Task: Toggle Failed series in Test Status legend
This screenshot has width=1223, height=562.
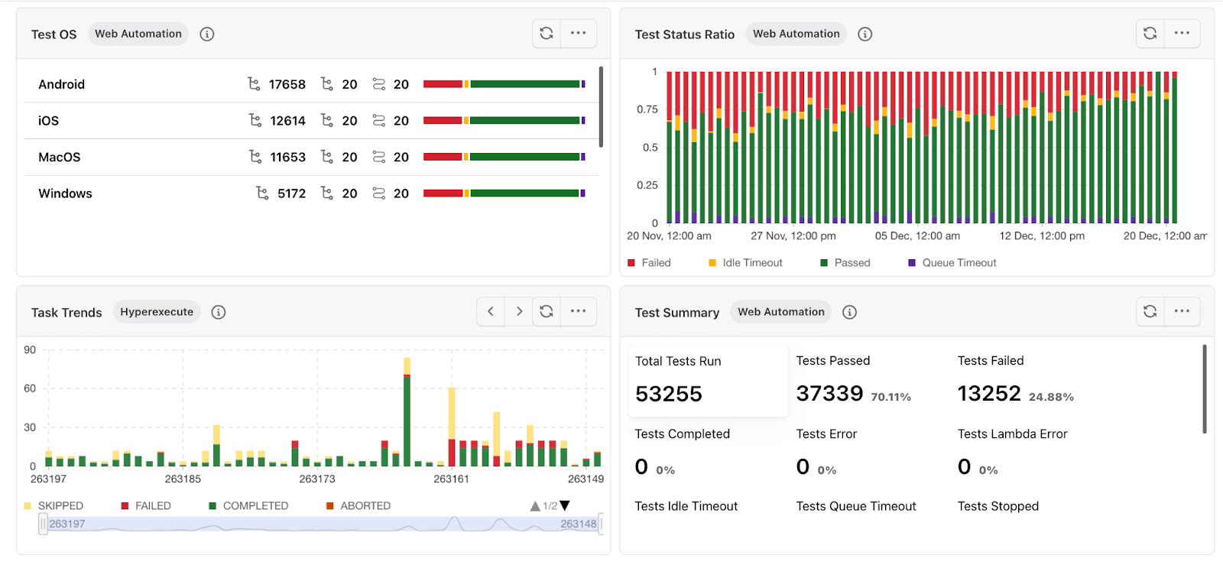Action: pos(649,263)
